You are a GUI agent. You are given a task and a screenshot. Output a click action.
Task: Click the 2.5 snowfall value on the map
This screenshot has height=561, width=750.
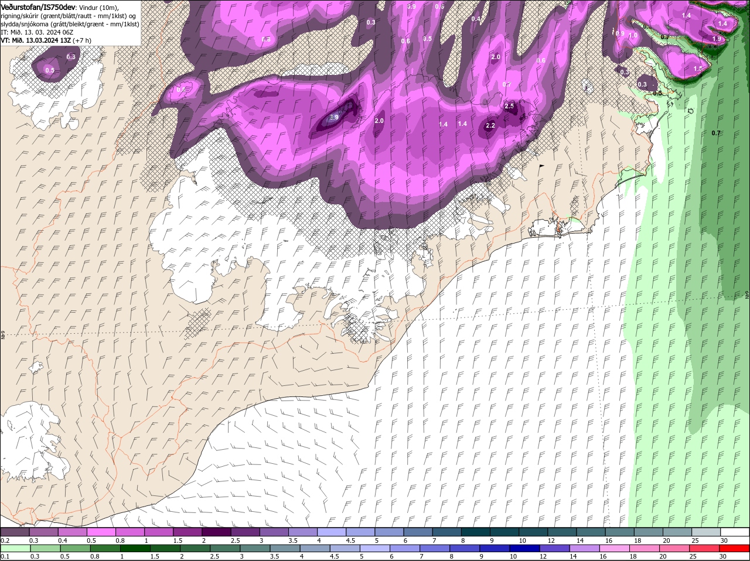[509, 106]
